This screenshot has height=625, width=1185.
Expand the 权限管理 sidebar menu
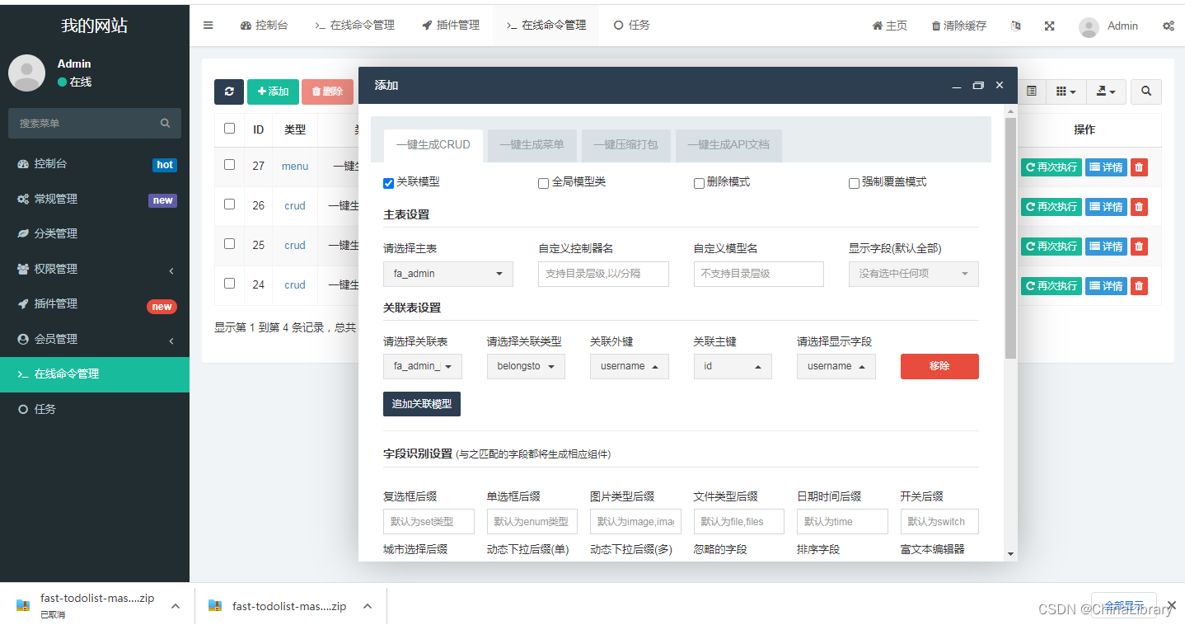click(x=95, y=269)
